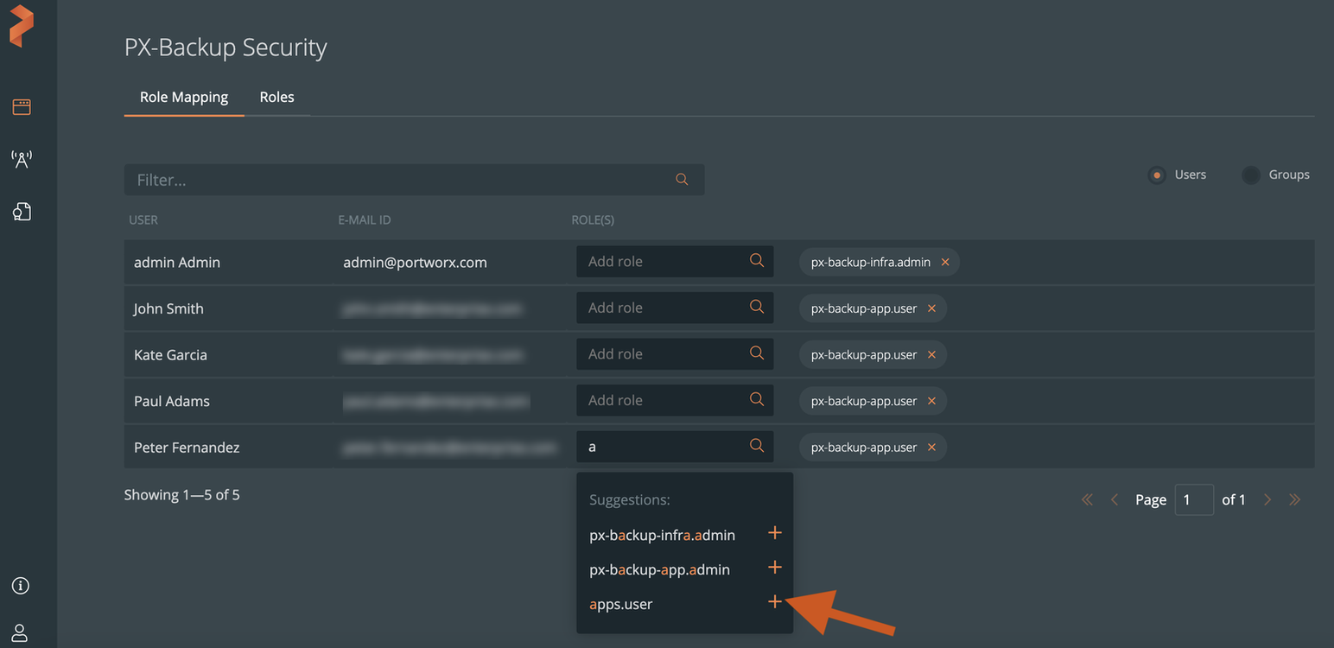
Task: Open the applications window icon in sidebar
Action: [22, 107]
